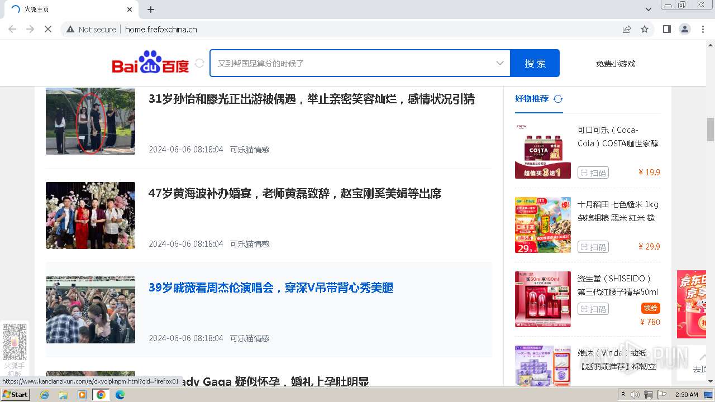Close the 火狐主页 tab
The width and height of the screenshot is (715, 402).
coord(130,9)
